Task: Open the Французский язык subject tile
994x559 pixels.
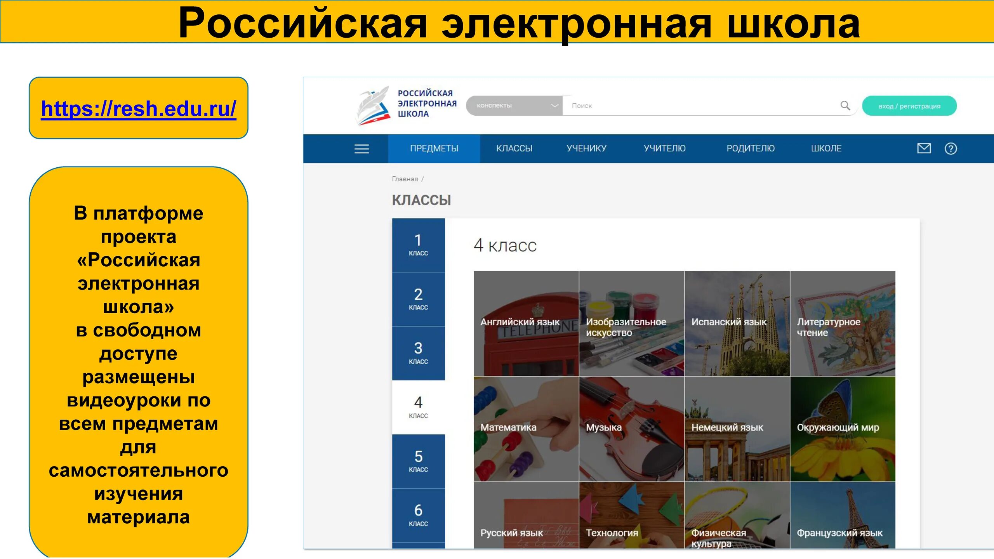Action: pos(843,516)
